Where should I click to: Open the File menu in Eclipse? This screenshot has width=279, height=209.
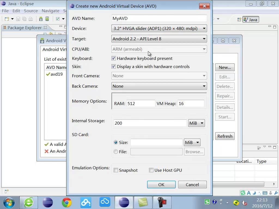[x=5, y=11]
